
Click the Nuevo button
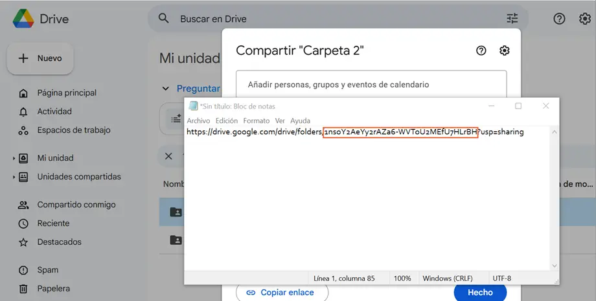click(x=40, y=58)
